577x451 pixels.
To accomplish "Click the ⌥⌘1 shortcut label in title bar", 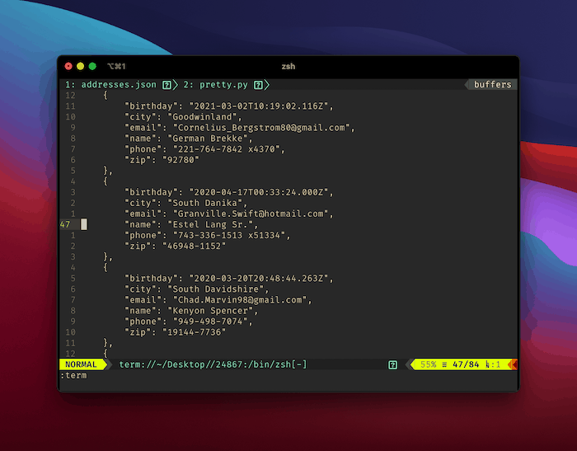I will (116, 66).
